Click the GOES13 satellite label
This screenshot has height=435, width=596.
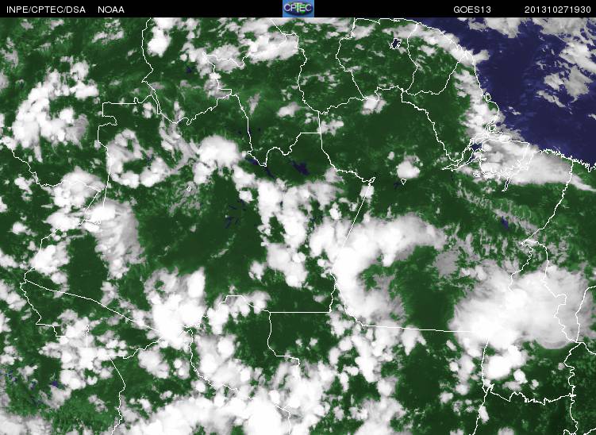(472, 10)
